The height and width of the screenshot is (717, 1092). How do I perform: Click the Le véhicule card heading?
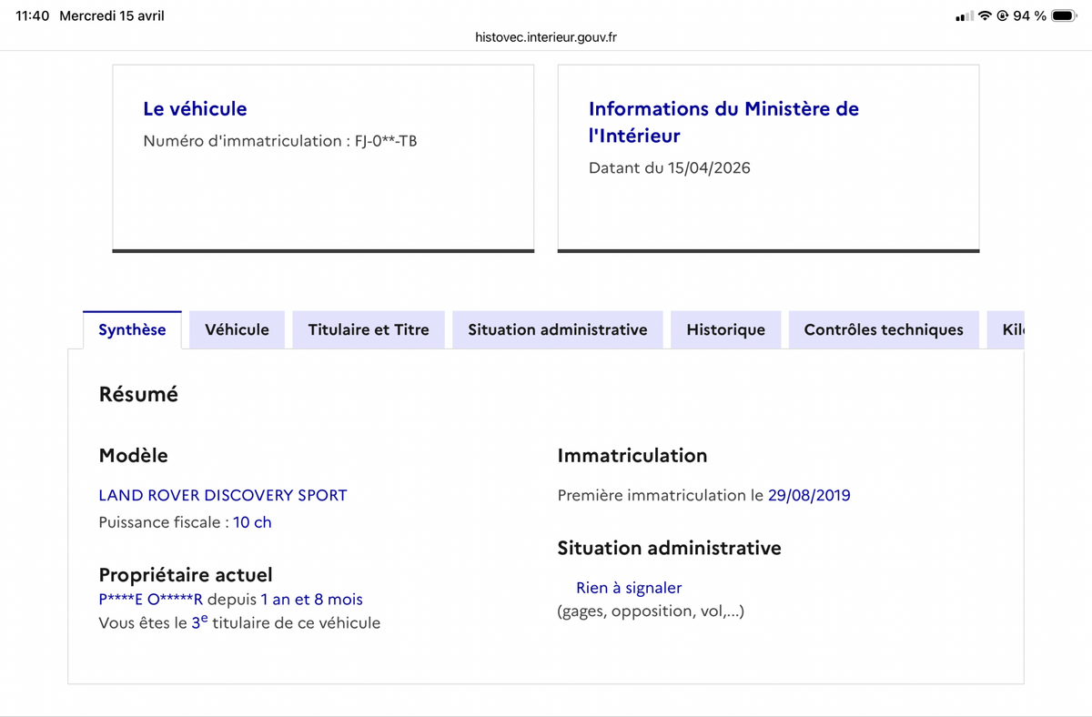[195, 108]
